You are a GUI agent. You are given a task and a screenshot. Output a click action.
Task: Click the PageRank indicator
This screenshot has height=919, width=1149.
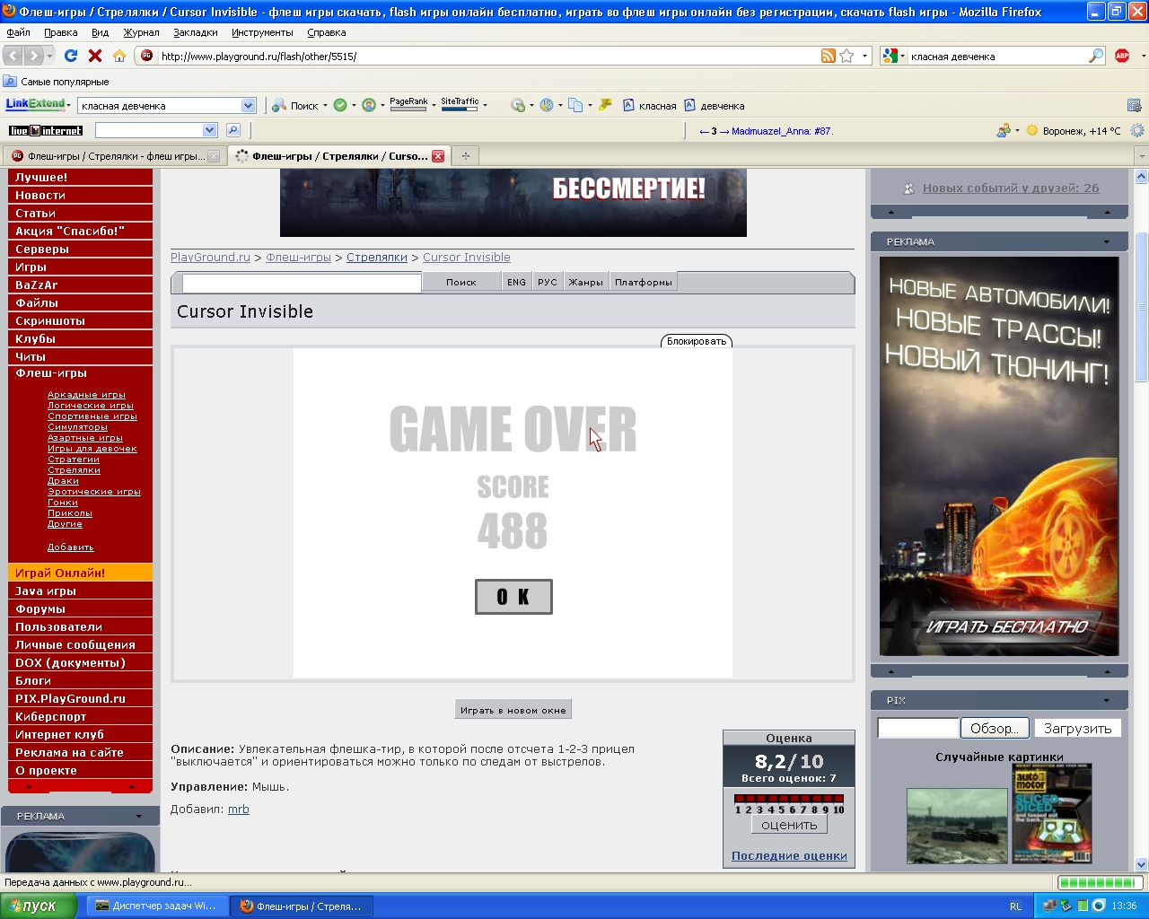tap(409, 104)
